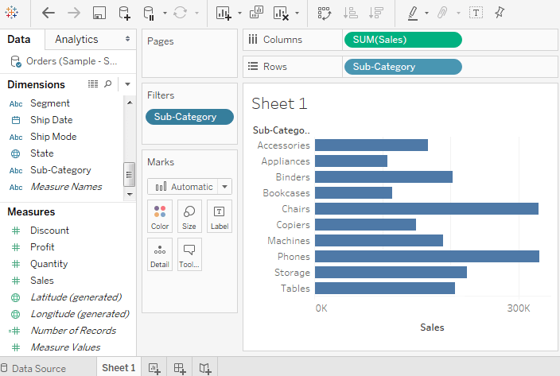Click the Dimensions view-as-grid icon
This screenshot has height=376, width=560.
coord(93,83)
